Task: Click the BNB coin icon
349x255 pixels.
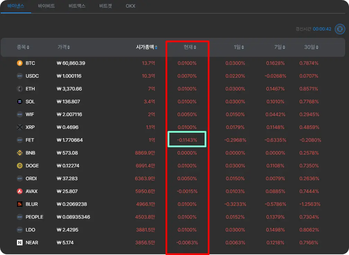Action: [20, 153]
